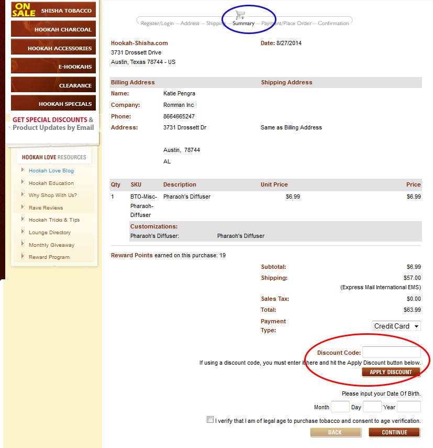433x448 pixels.
Task: Click the arrow bullet beside Rave Reviews
Action: pos(23,206)
